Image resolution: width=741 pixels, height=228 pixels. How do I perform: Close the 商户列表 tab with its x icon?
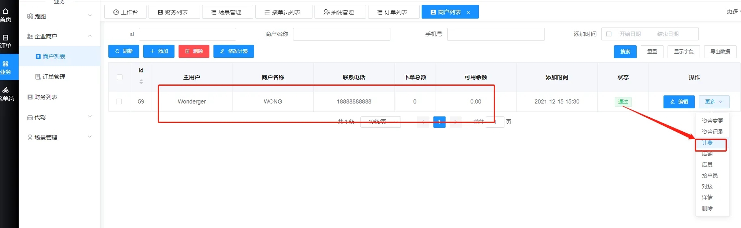468,13
